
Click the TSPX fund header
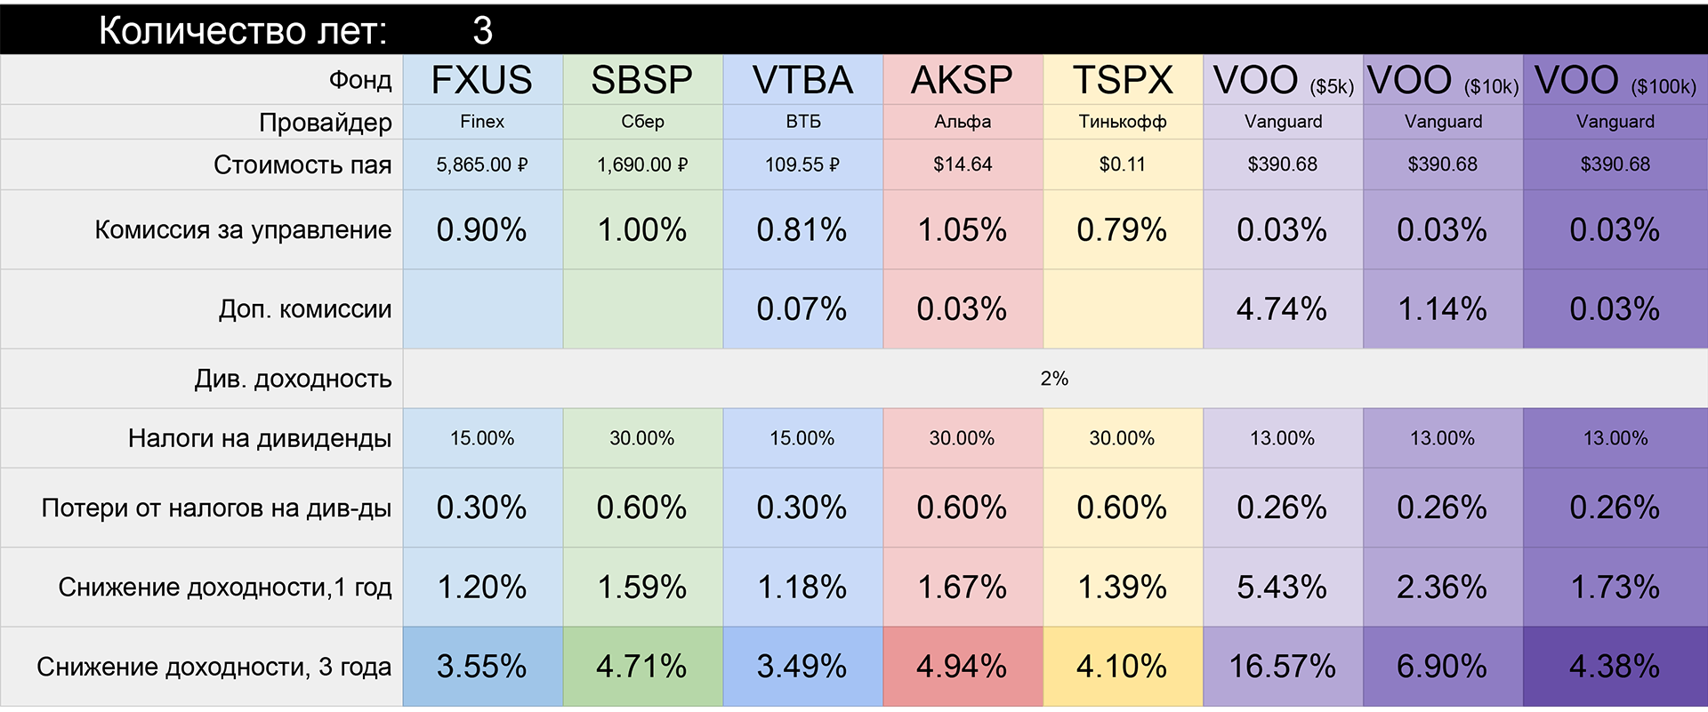point(1123,80)
